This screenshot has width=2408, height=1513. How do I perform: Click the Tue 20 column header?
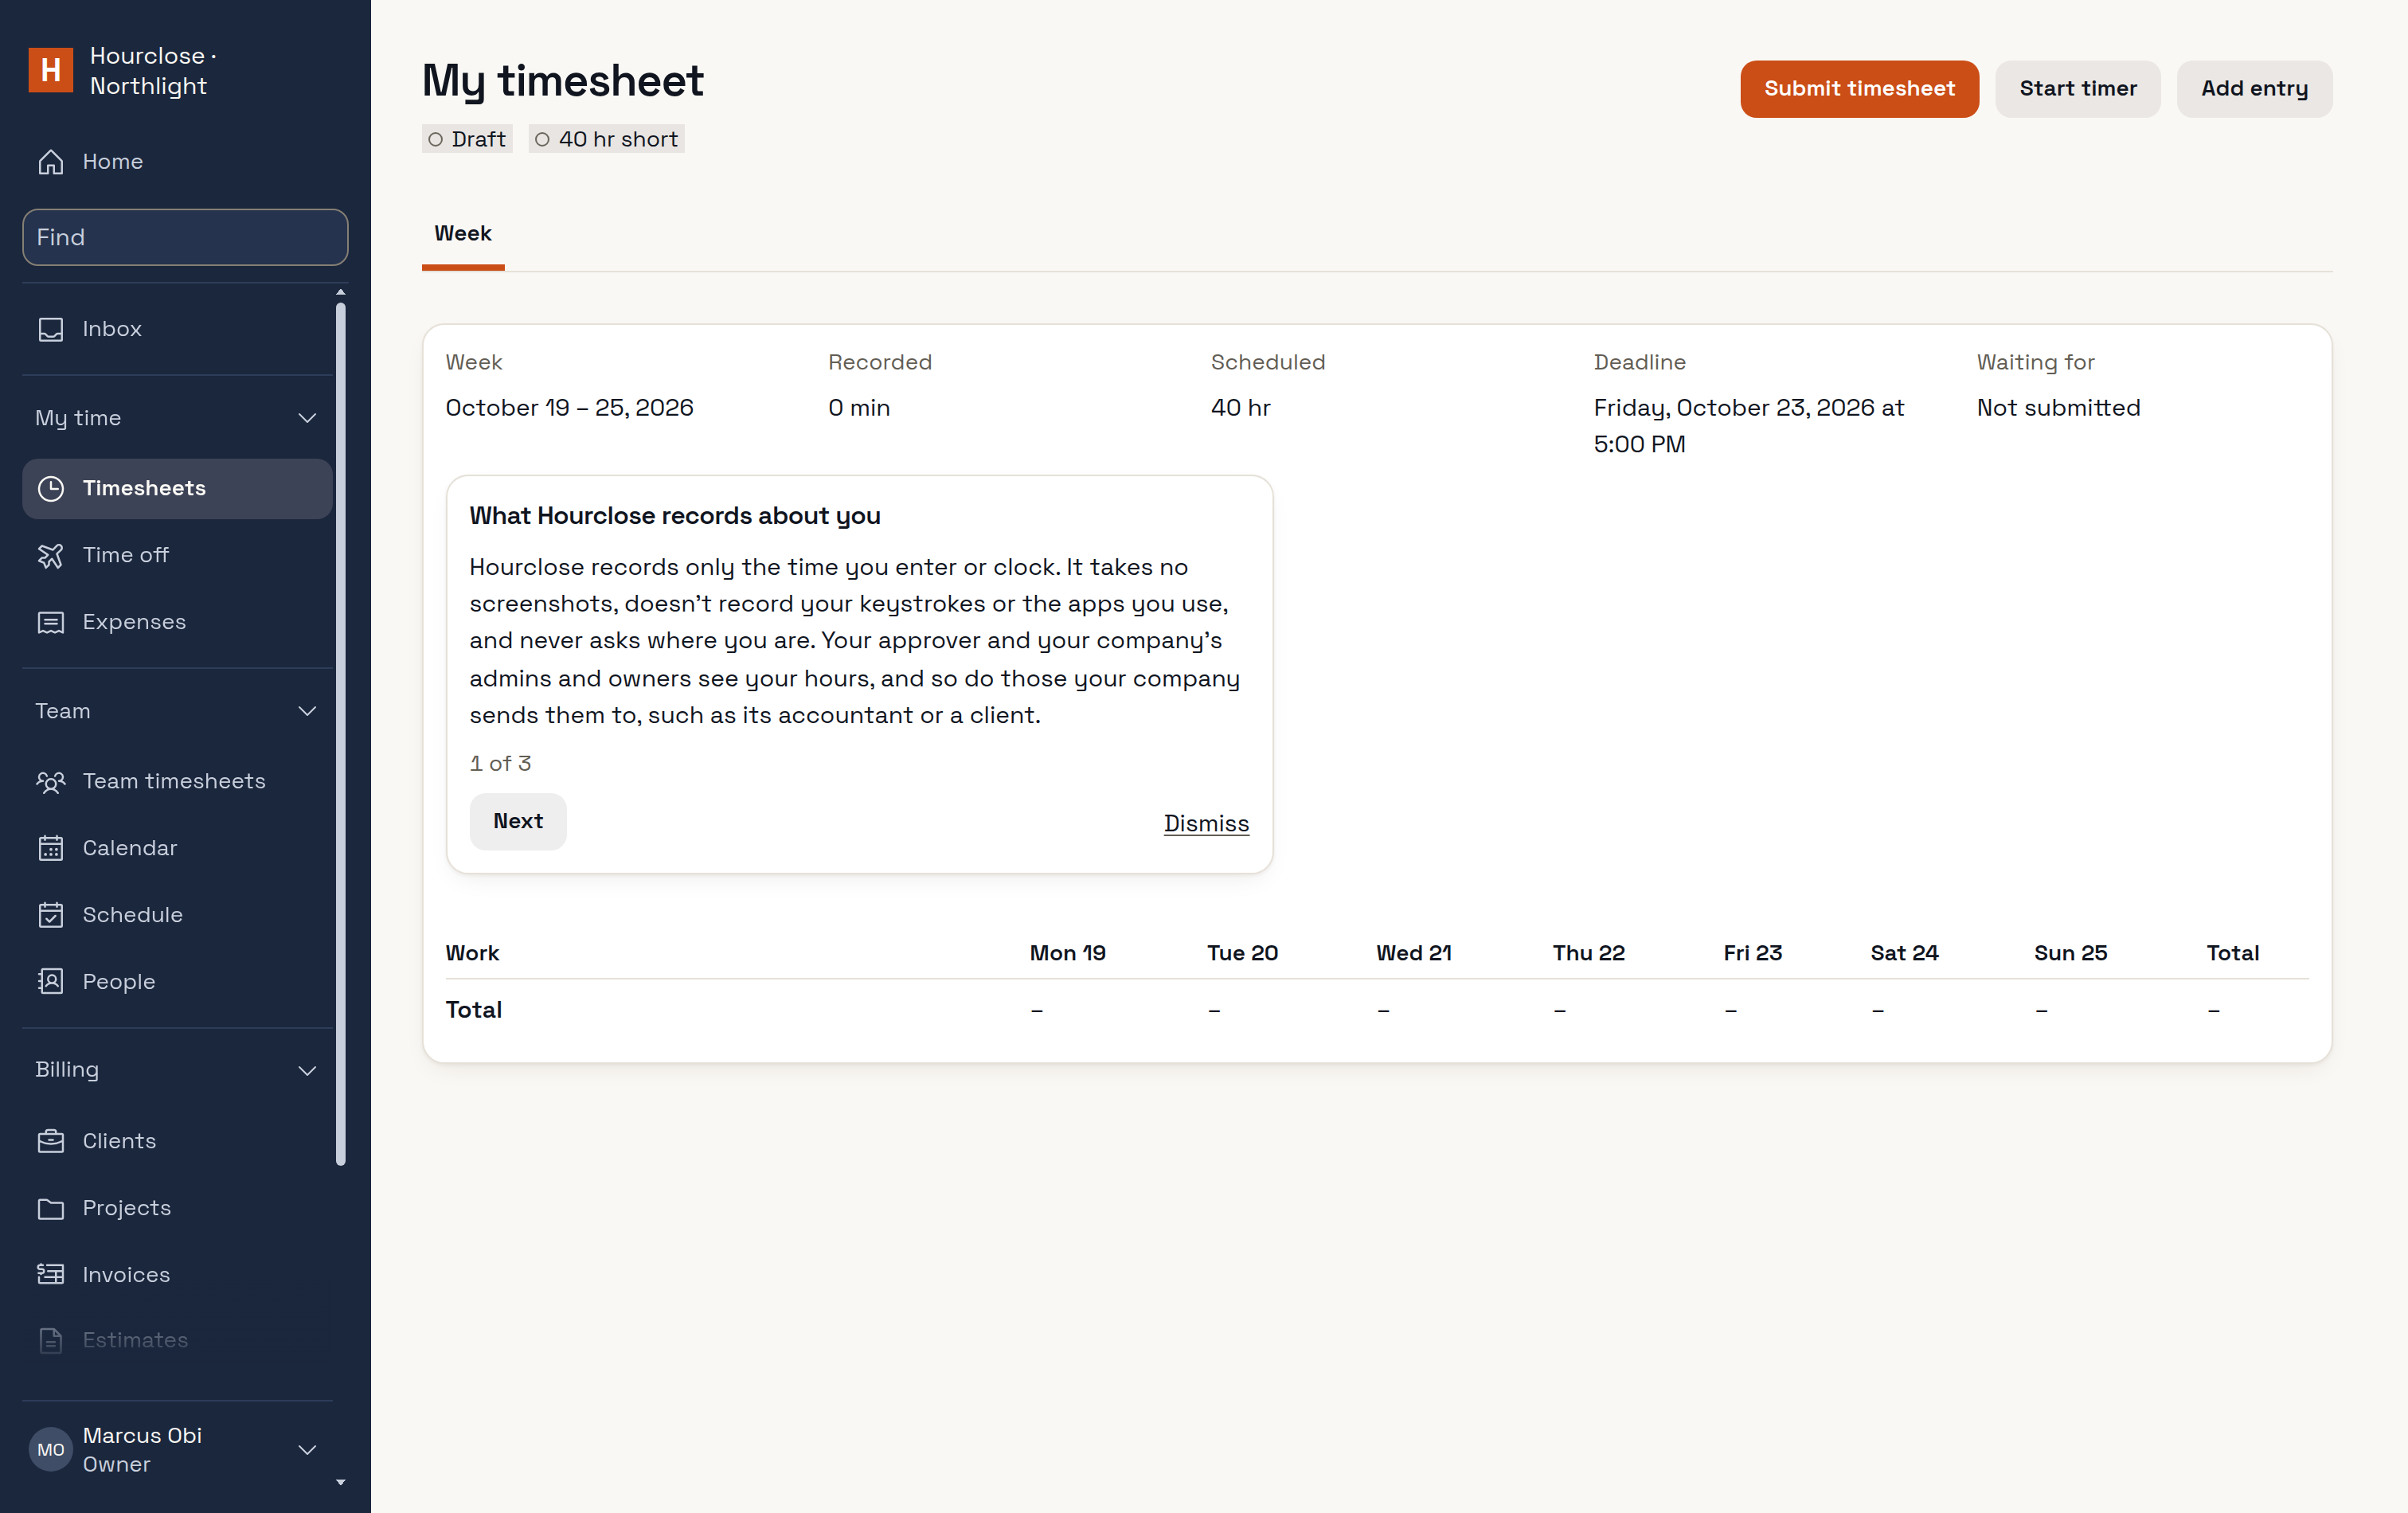click(x=1242, y=953)
